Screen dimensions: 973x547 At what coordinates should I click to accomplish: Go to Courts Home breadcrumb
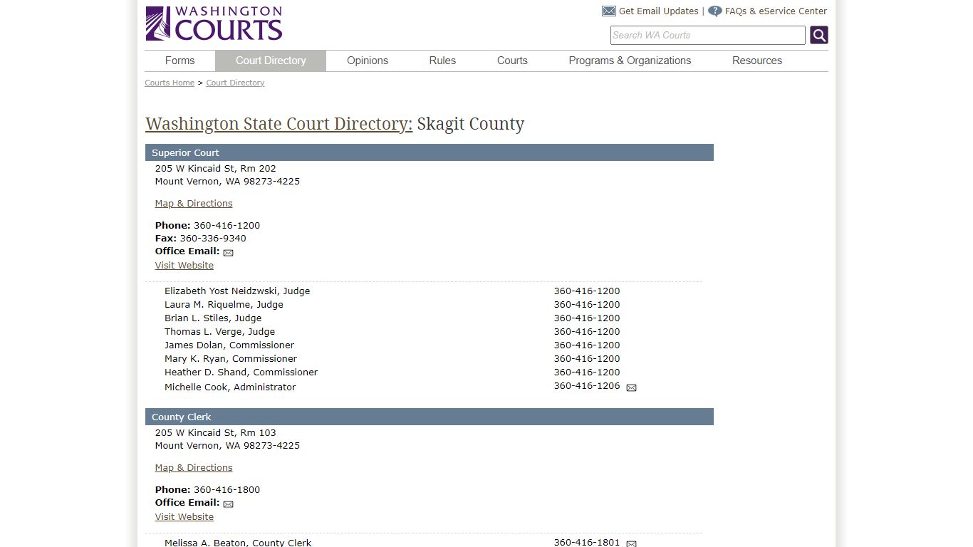(x=170, y=83)
